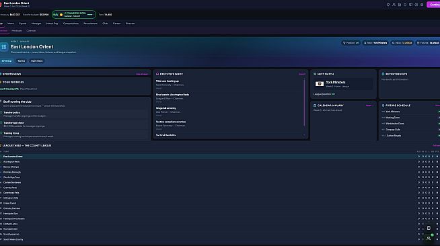
Task: Switch to the Calendar sub-tab
Action: tap(31, 31)
